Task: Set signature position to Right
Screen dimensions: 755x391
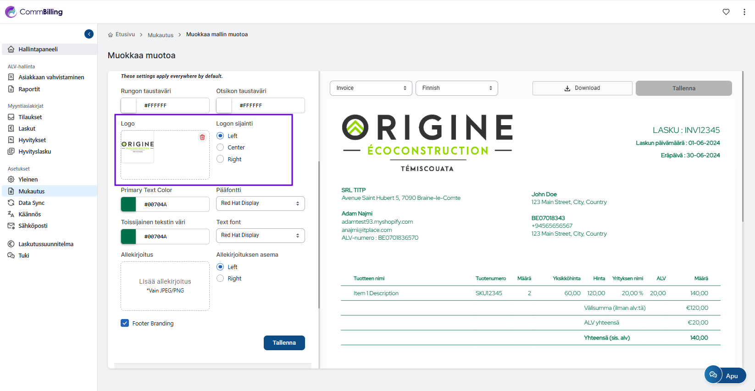Action: [x=220, y=279]
